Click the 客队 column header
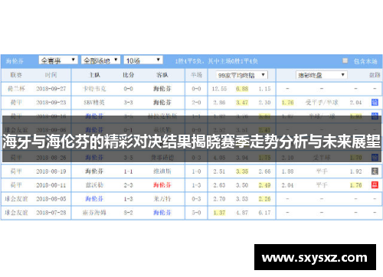This screenshot has width=383, height=277. click(x=162, y=75)
